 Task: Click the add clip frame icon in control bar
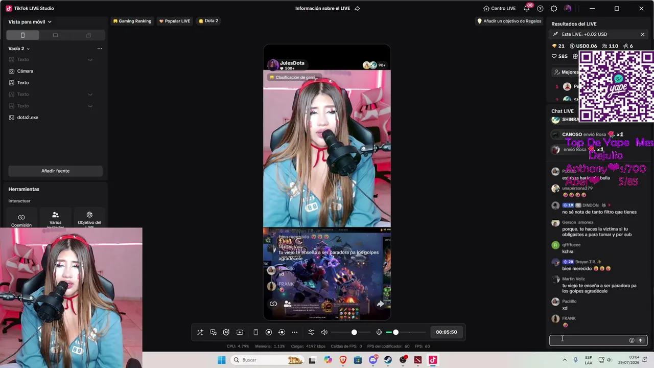(240, 332)
